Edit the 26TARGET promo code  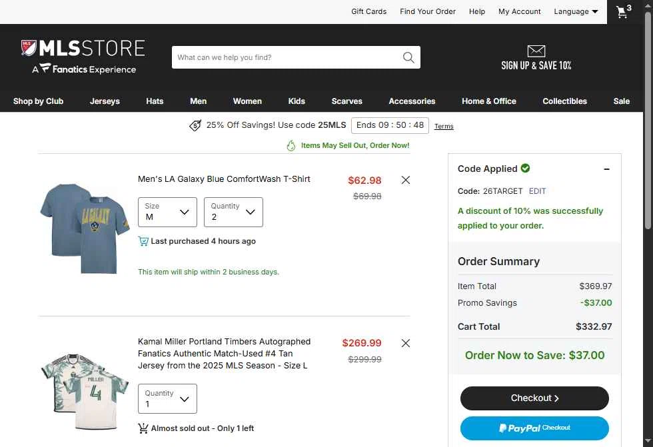tap(537, 191)
